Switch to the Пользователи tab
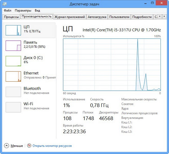This screenshot has height=154, width=169. (119, 17)
